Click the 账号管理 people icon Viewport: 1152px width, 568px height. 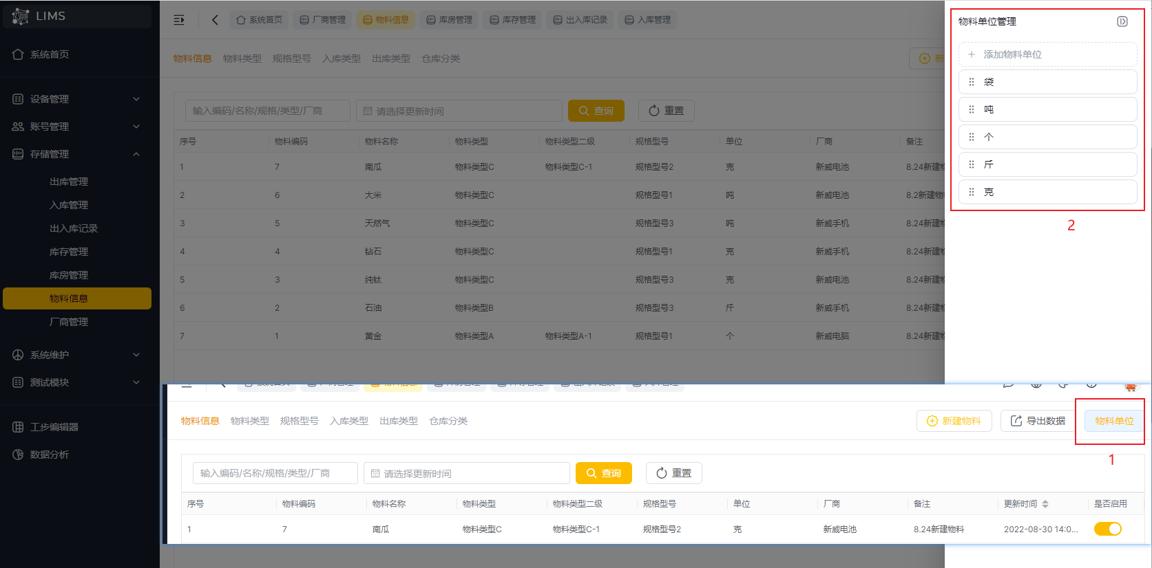click(18, 127)
